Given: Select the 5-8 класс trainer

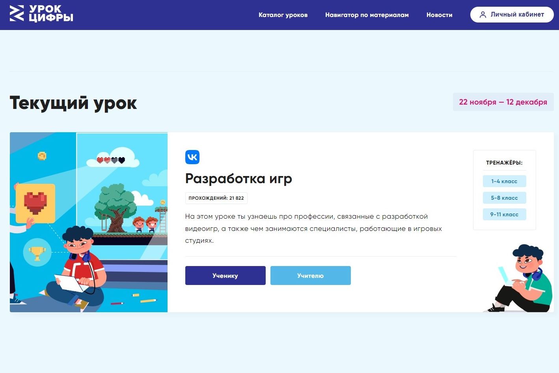Looking at the screenshot, I should point(504,198).
